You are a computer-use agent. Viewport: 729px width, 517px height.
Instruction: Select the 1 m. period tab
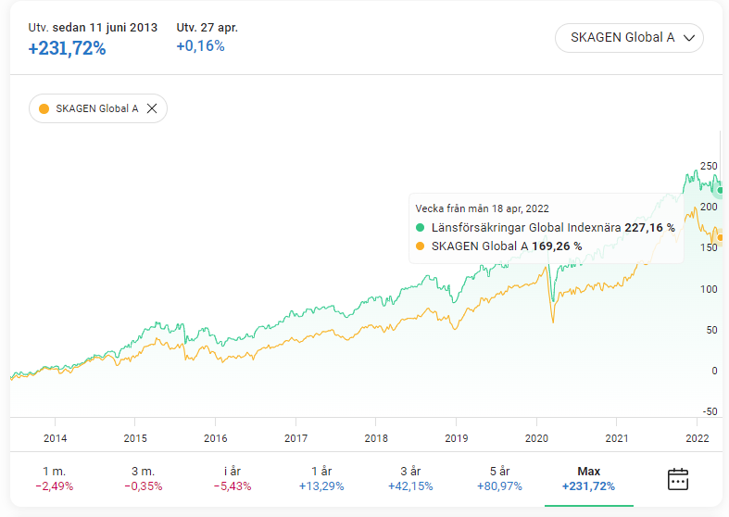coord(55,479)
